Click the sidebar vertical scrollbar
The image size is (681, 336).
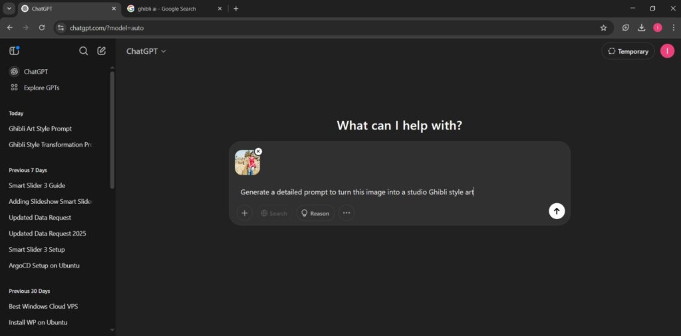[112, 130]
